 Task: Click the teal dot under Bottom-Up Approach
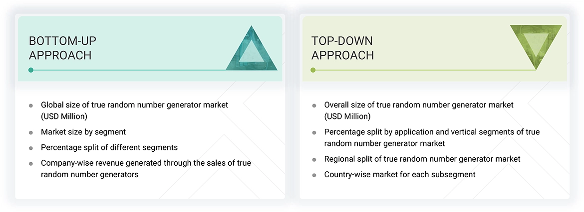31,70
